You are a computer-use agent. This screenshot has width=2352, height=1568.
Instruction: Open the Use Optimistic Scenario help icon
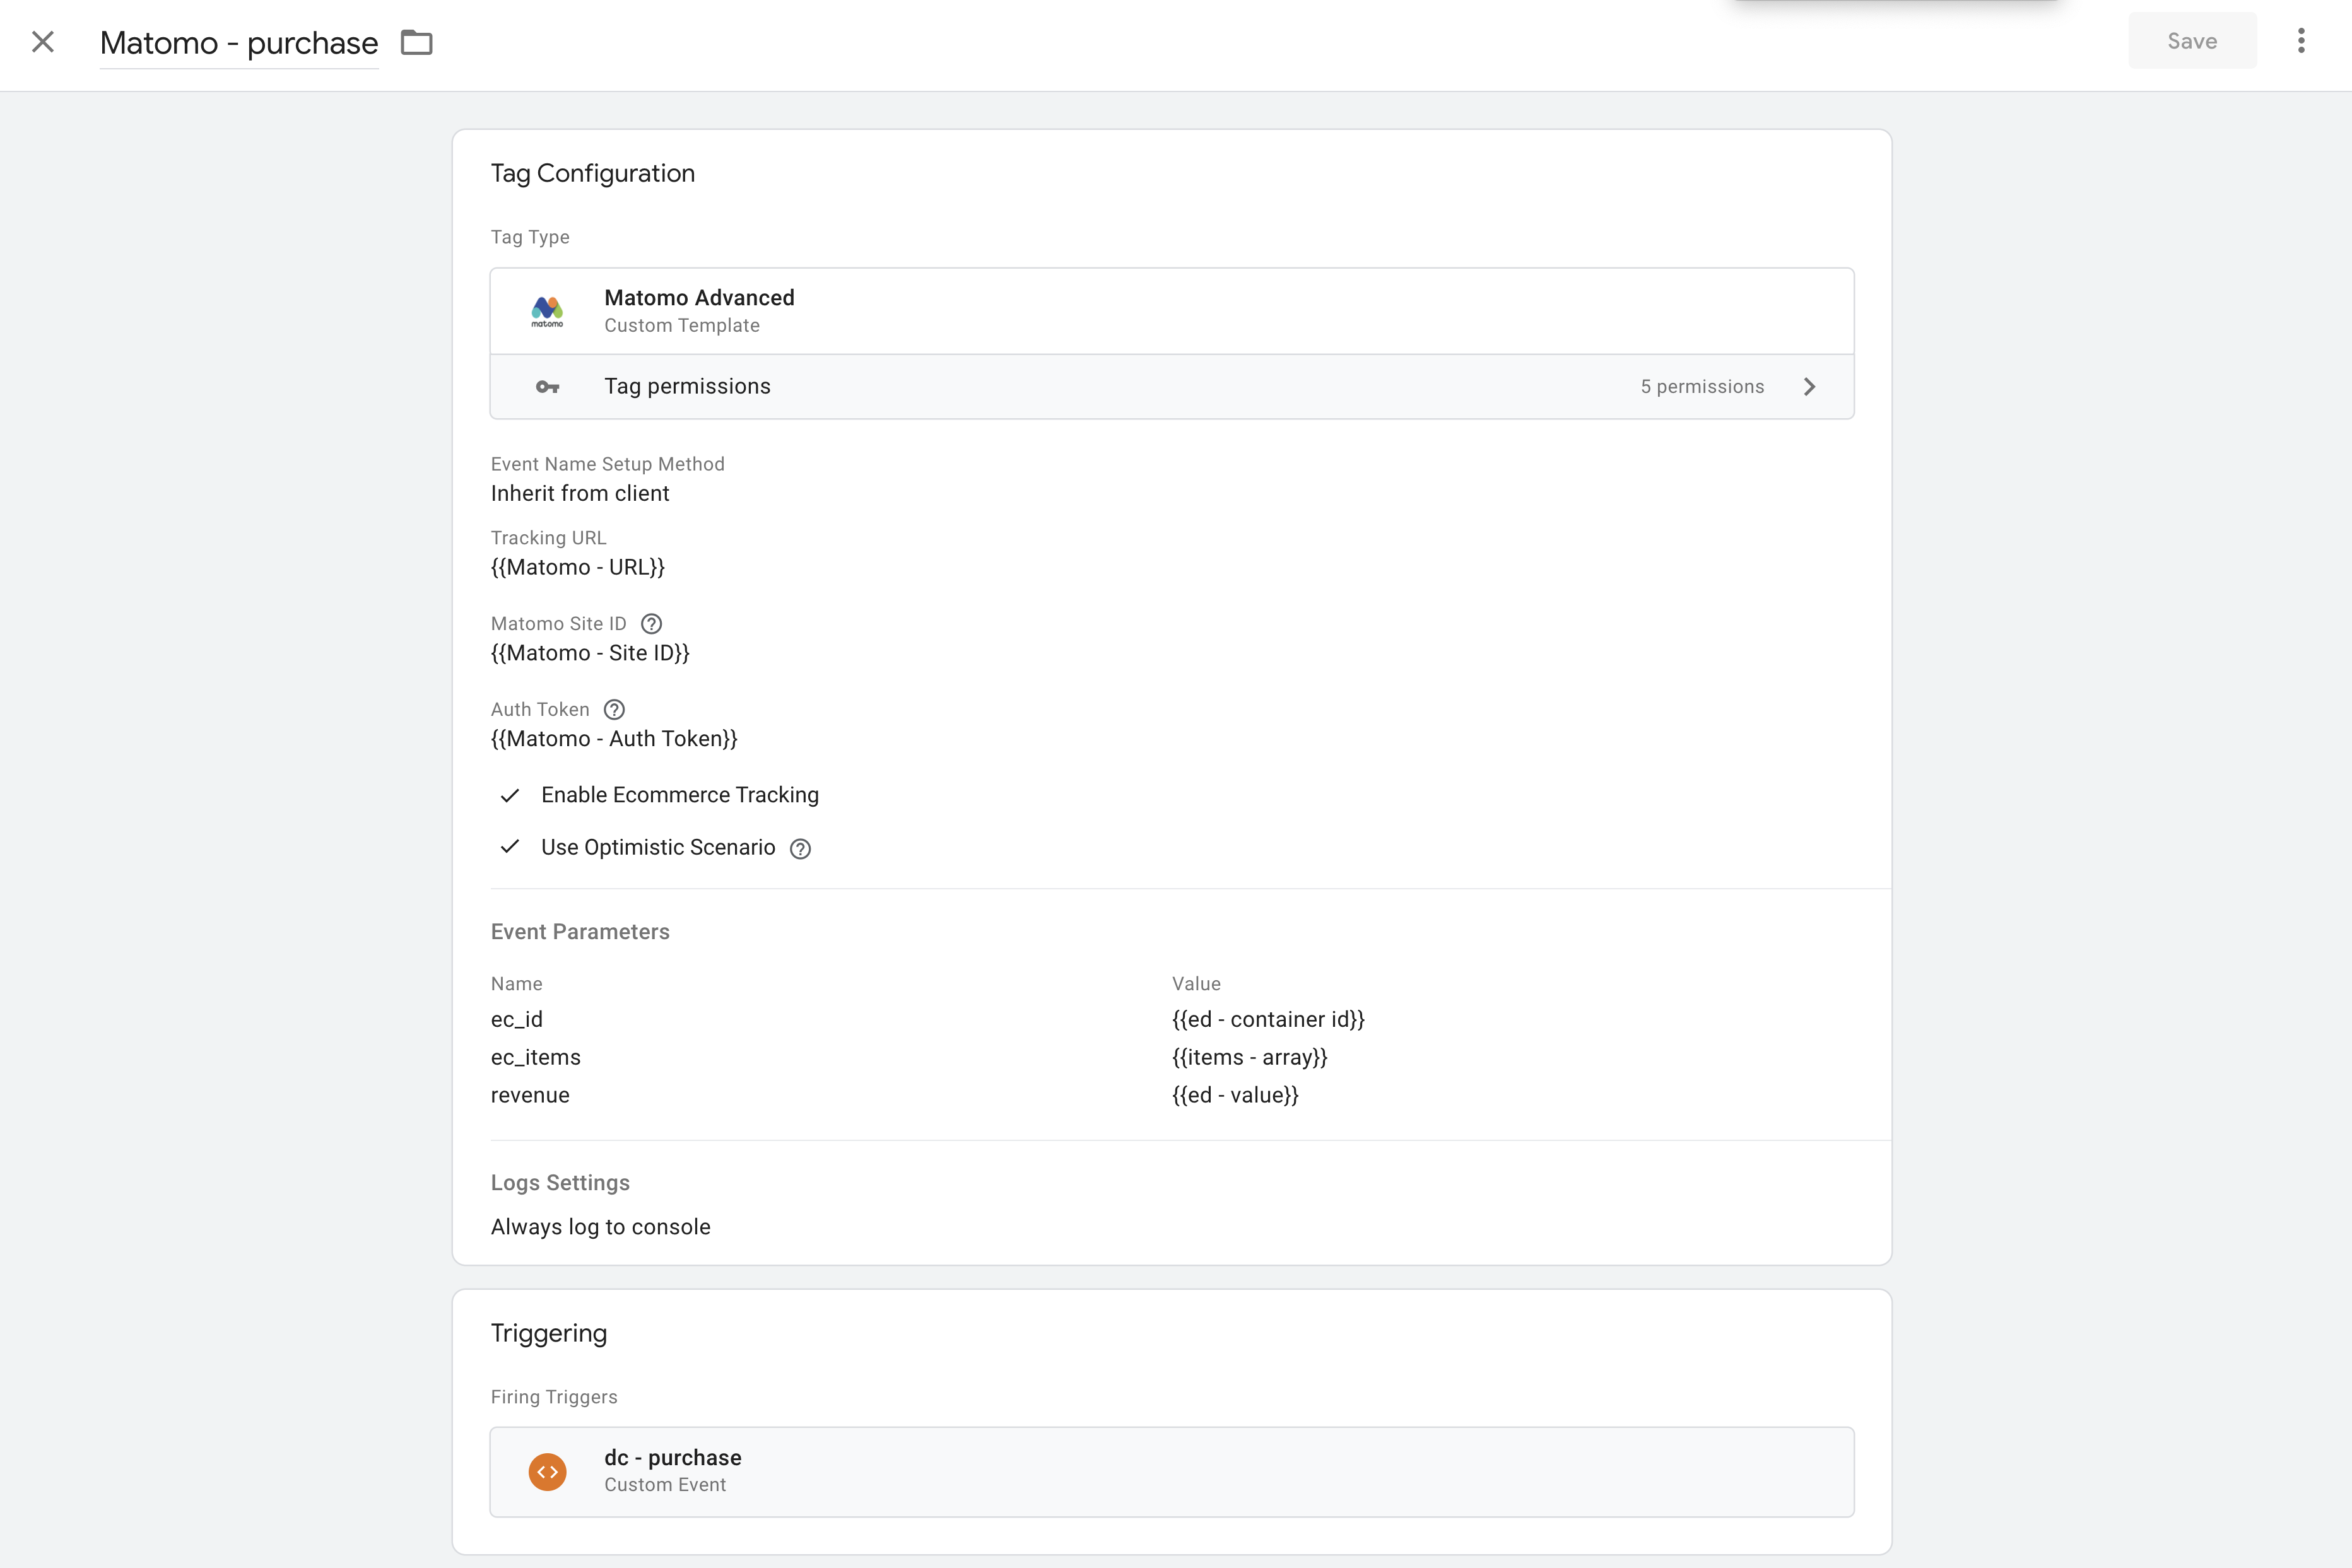[x=799, y=848]
